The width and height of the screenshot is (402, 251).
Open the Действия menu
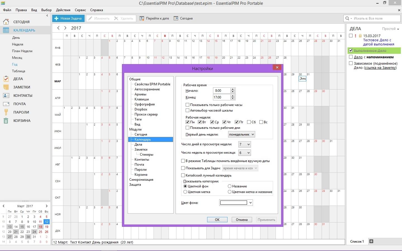[63, 10]
